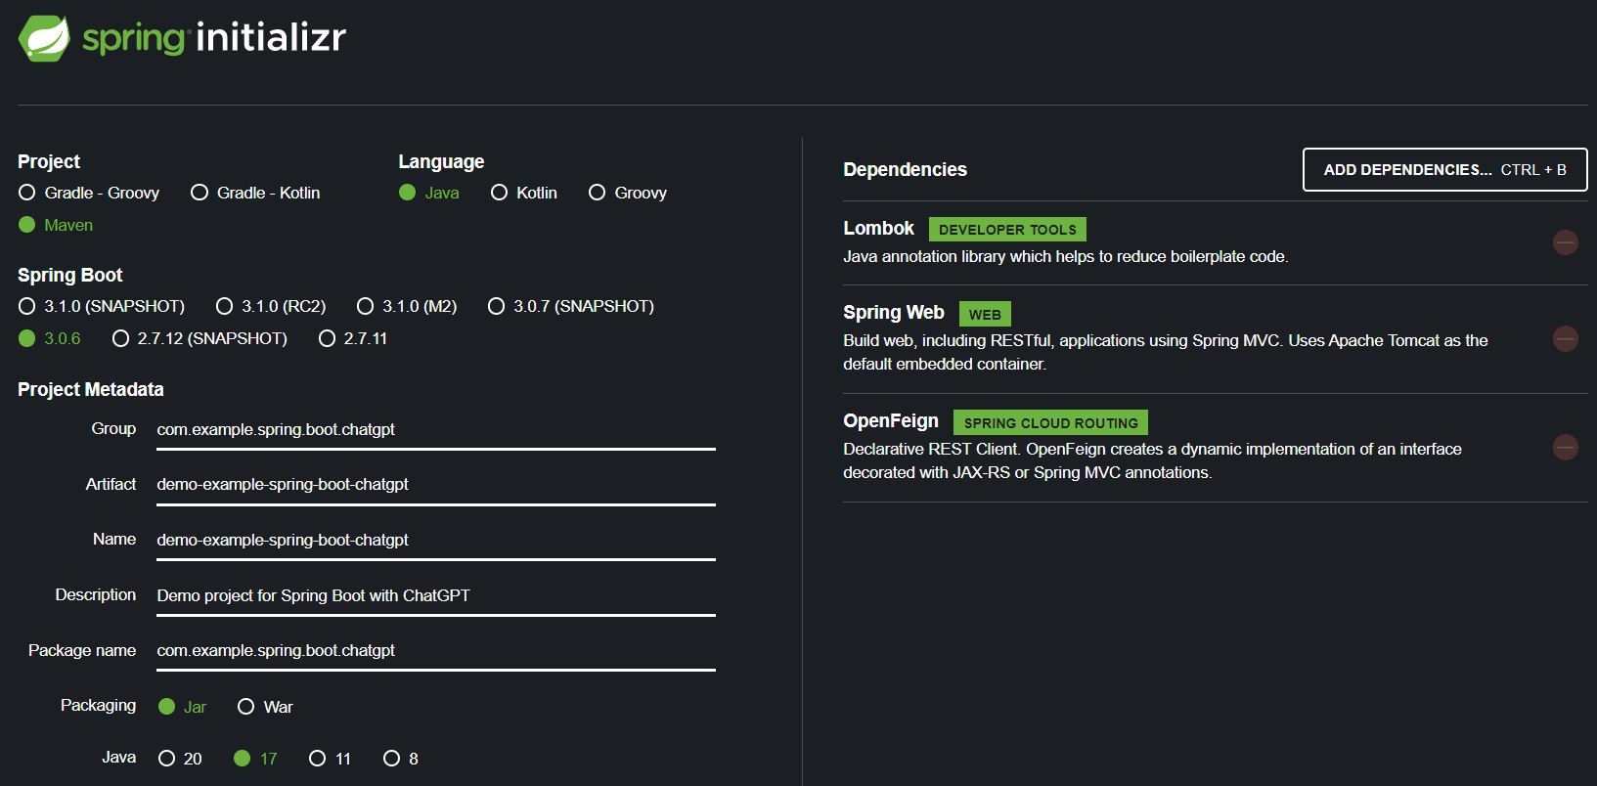
Task: Edit the Group input field
Action: tap(436, 430)
